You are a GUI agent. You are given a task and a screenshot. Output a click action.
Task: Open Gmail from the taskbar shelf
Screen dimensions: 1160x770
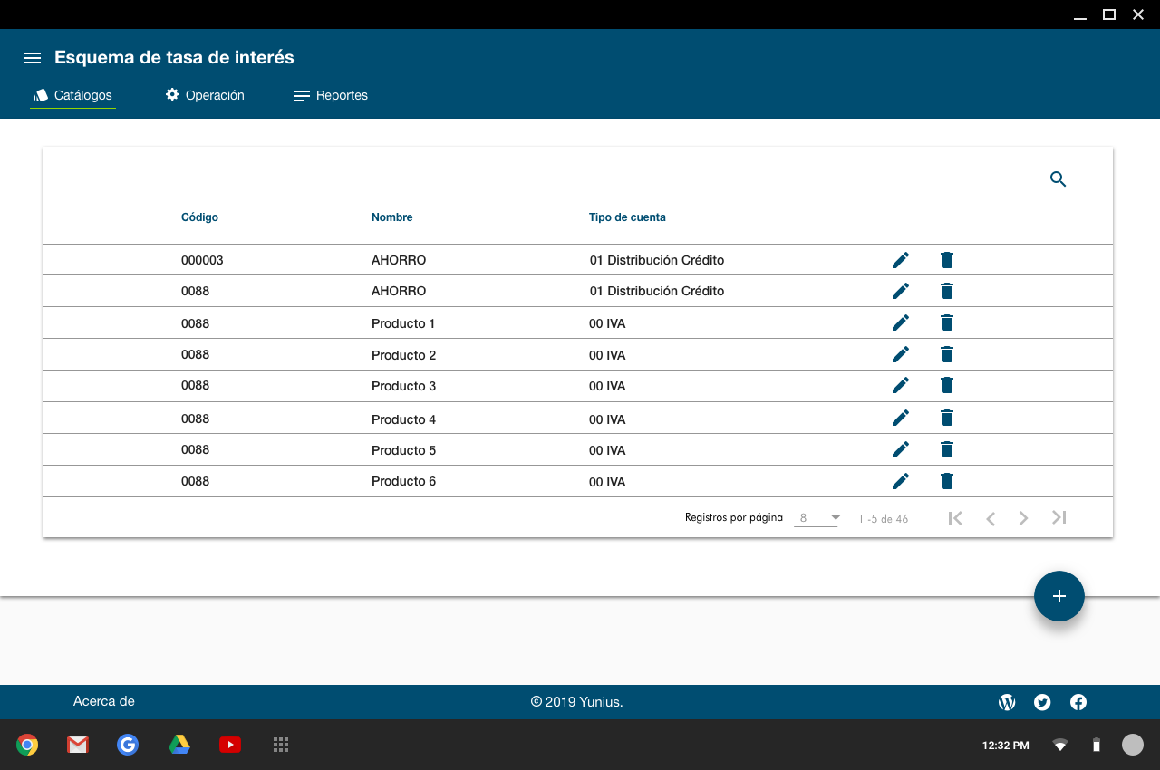pyautogui.click(x=78, y=745)
